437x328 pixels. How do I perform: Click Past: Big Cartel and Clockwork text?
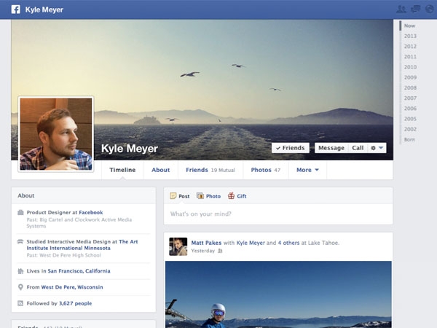coord(79,223)
